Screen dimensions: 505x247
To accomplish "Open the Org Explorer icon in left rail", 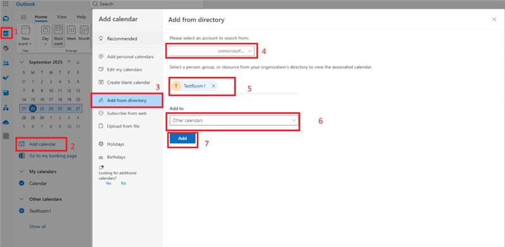I will tap(6, 107).
